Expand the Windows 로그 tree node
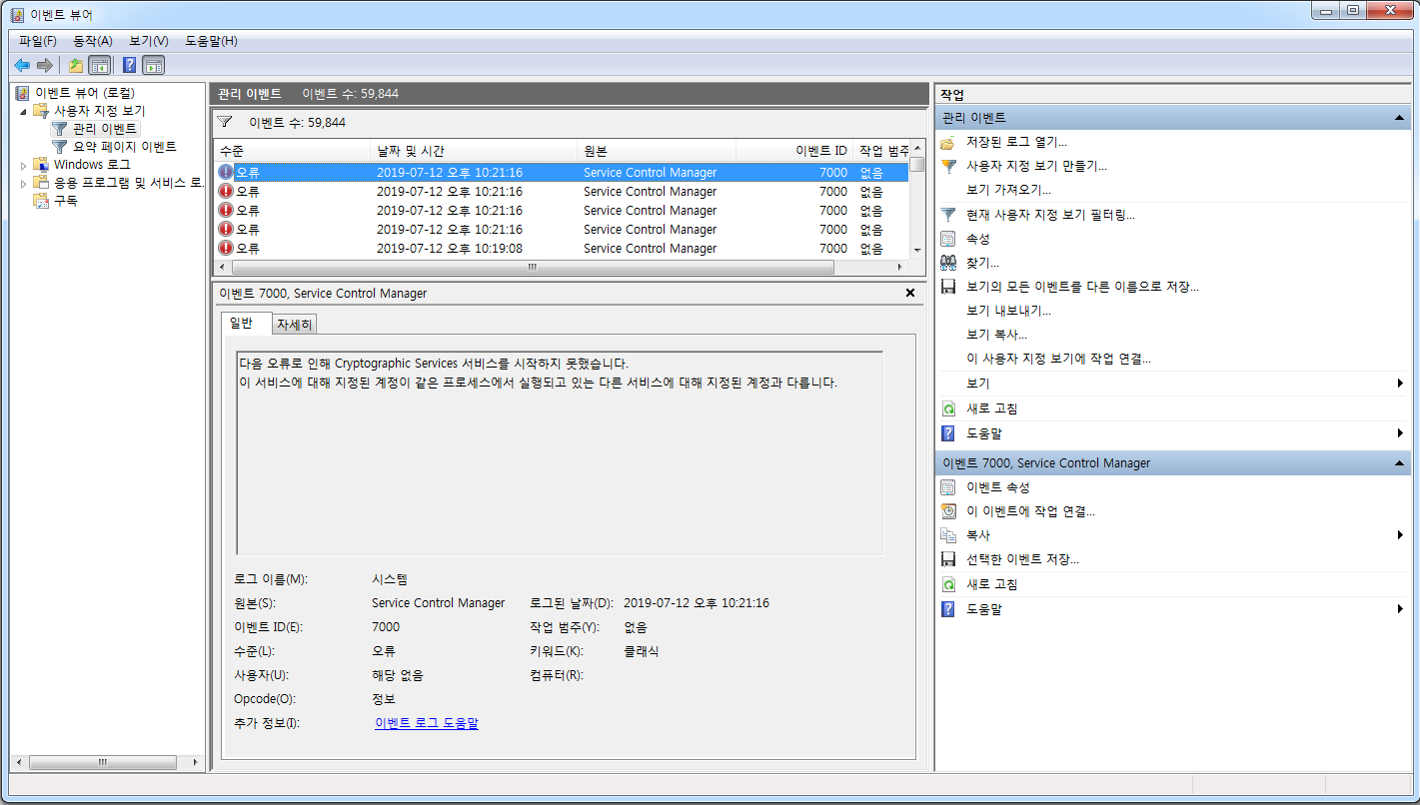Screen dimensions: 1420x805 (23, 165)
